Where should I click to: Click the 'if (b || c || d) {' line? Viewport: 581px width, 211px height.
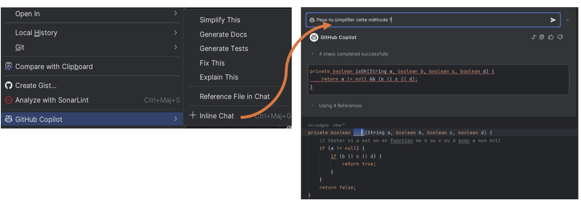tap(356, 156)
